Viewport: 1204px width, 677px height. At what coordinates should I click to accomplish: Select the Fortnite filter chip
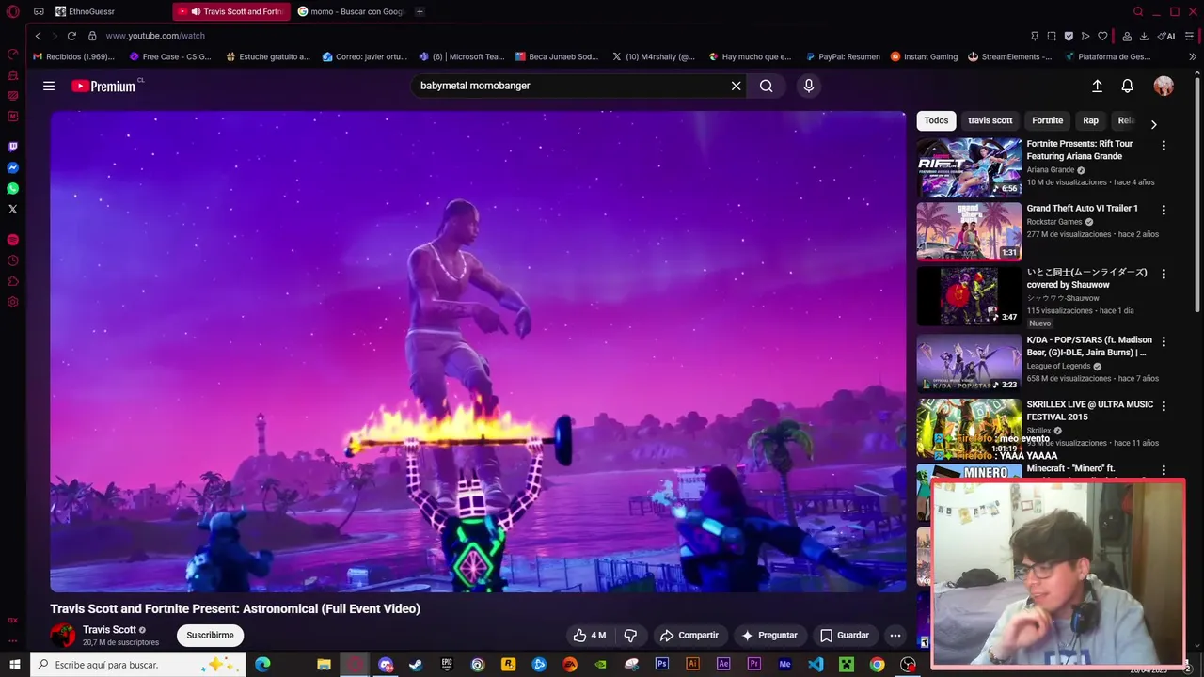tap(1047, 120)
